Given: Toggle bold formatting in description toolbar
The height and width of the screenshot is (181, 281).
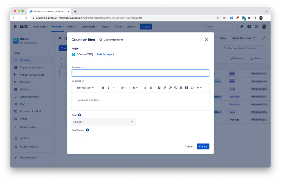Looking at the screenshot, I should 103,88.
